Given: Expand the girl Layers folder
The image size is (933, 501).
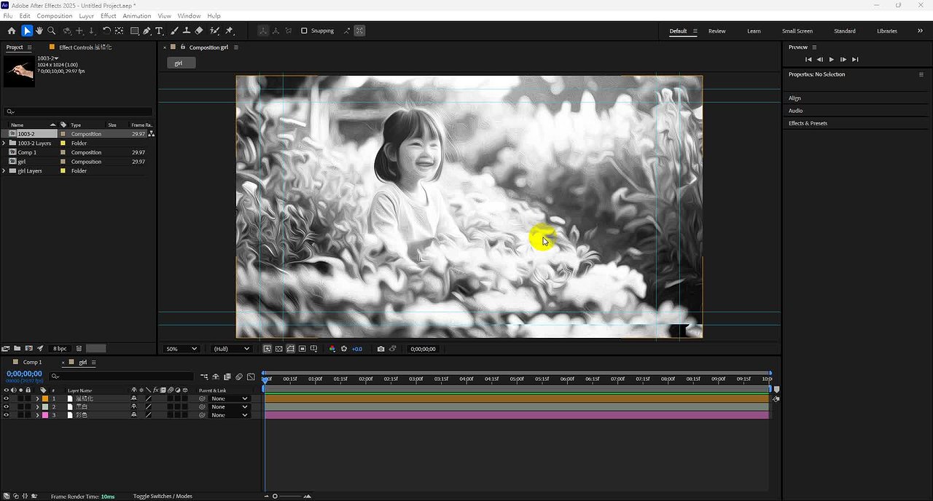Looking at the screenshot, I should coord(4,171).
